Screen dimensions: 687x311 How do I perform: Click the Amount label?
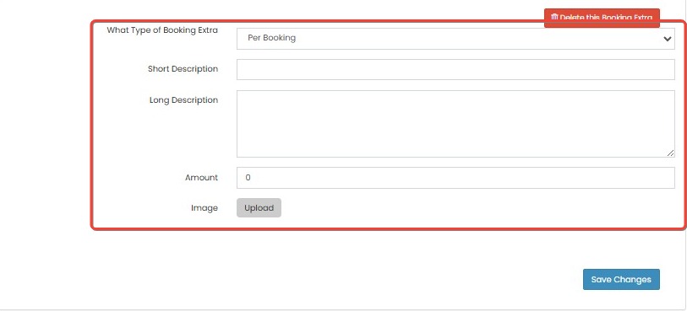point(201,177)
